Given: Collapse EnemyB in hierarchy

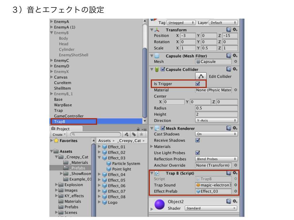Looking at the screenshot, I should (52, 33).
